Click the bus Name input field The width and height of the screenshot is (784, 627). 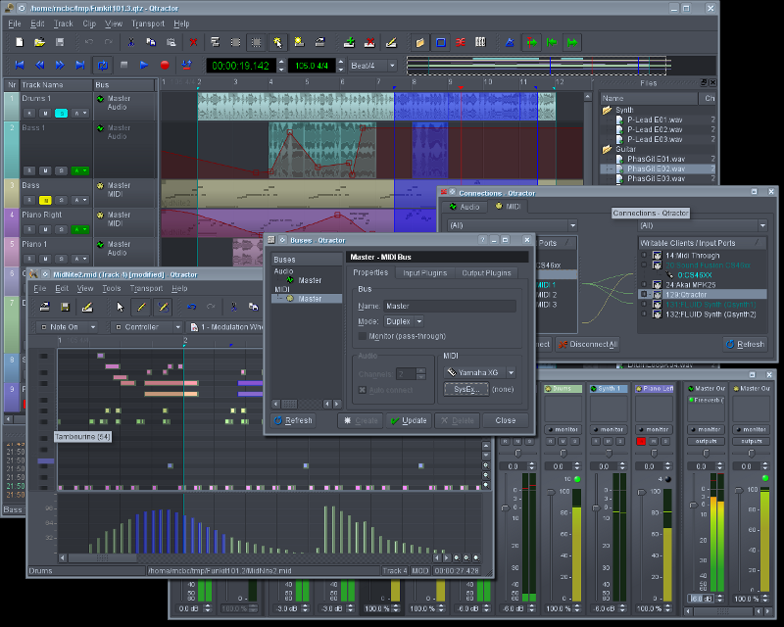450,306
